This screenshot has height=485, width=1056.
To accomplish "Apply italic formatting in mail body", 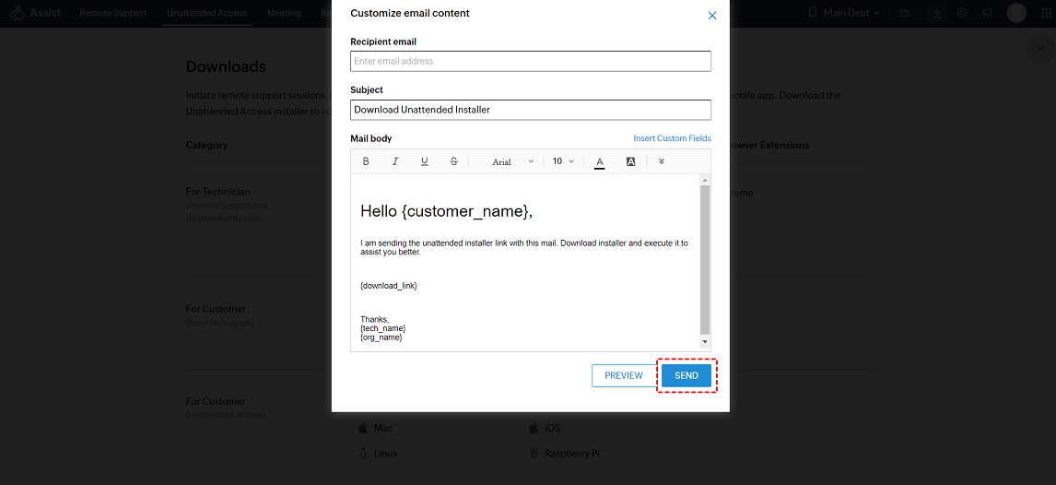I will pos(395,161).
